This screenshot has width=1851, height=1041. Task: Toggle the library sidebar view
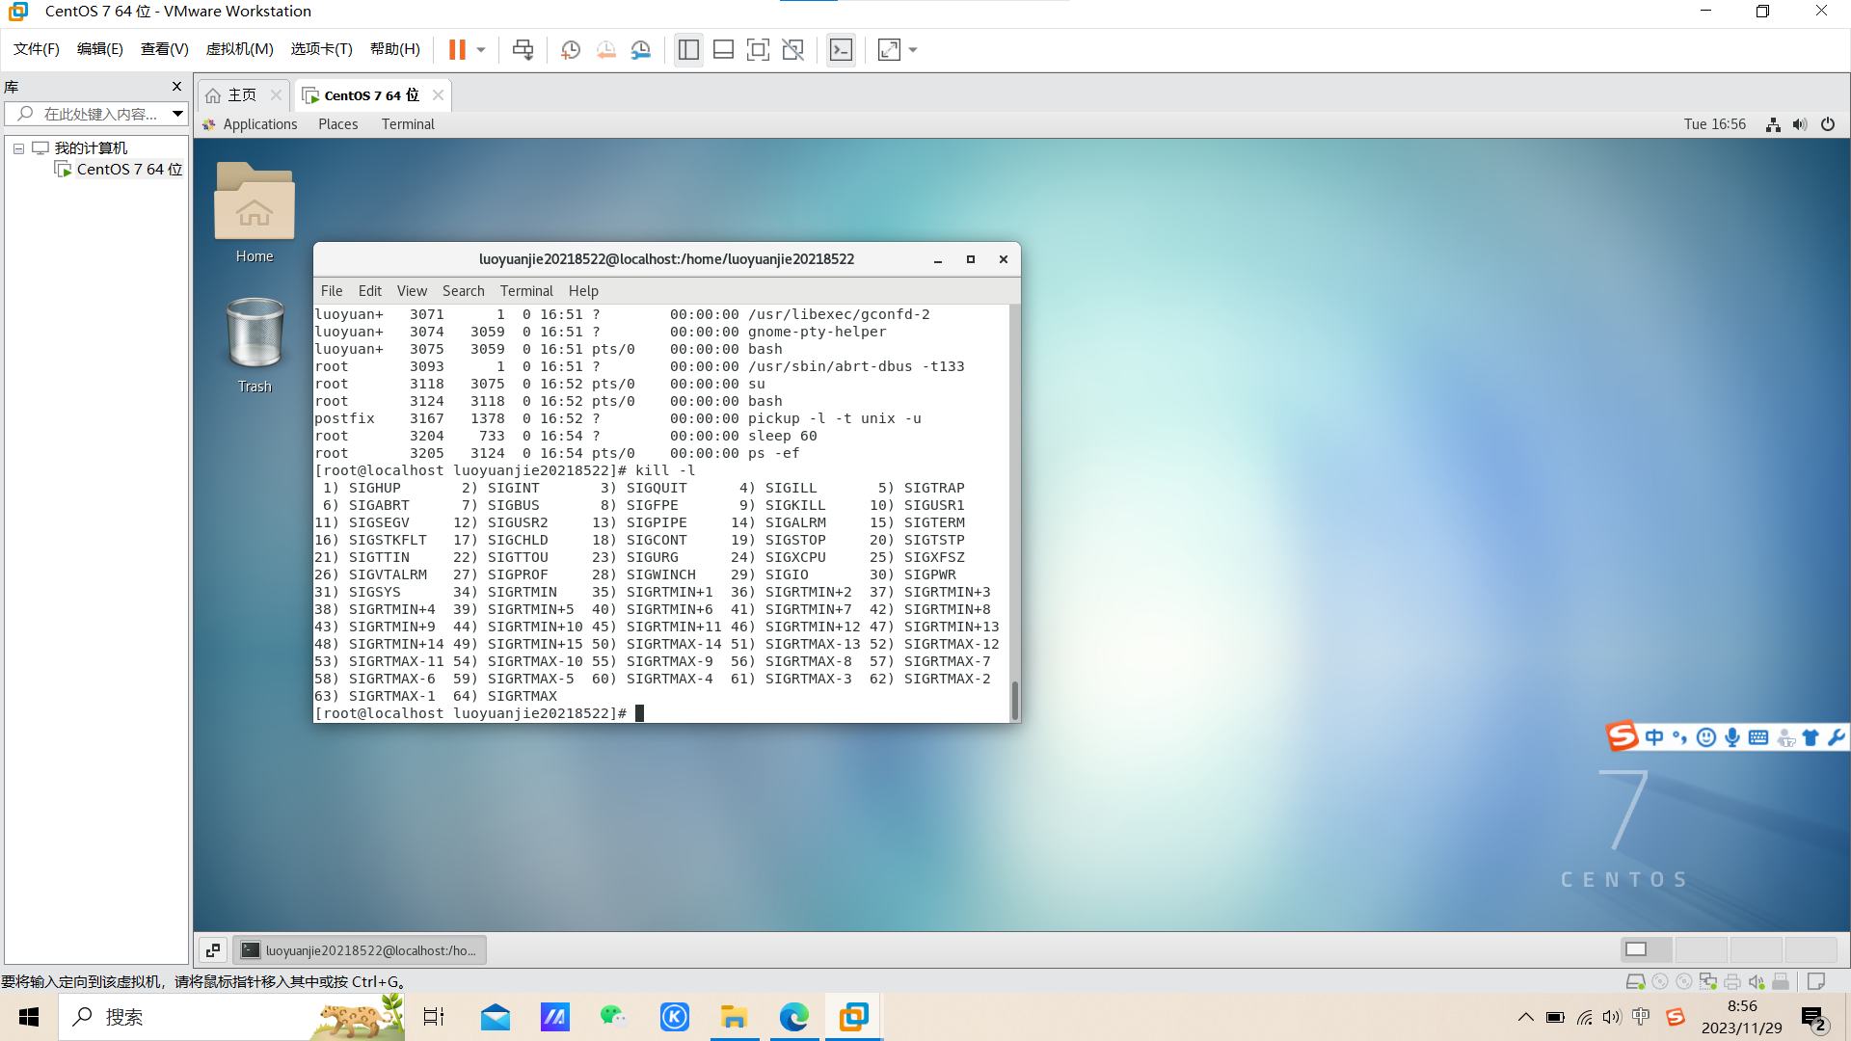coord(688,49)
